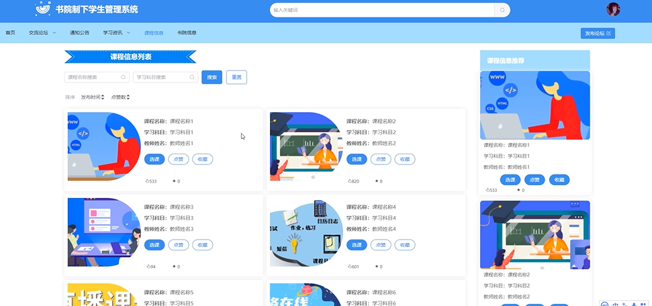Click star count on 课程名称1 list card
This screenshot has height=306, width=652.
(x=177, y=181)
